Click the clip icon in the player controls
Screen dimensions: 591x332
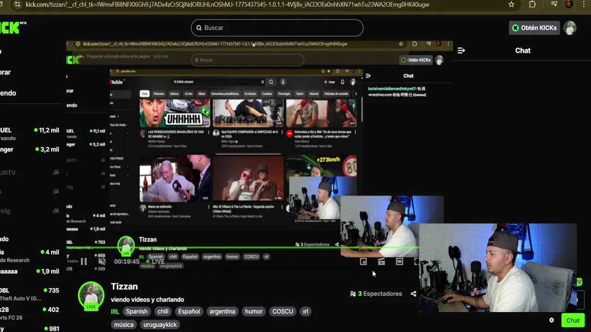coord(381,261)
